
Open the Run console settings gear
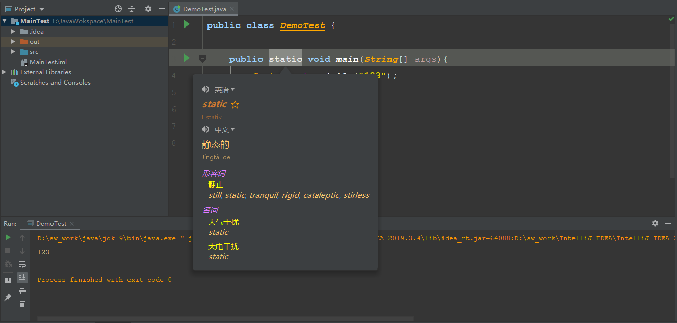click(655, 223)
